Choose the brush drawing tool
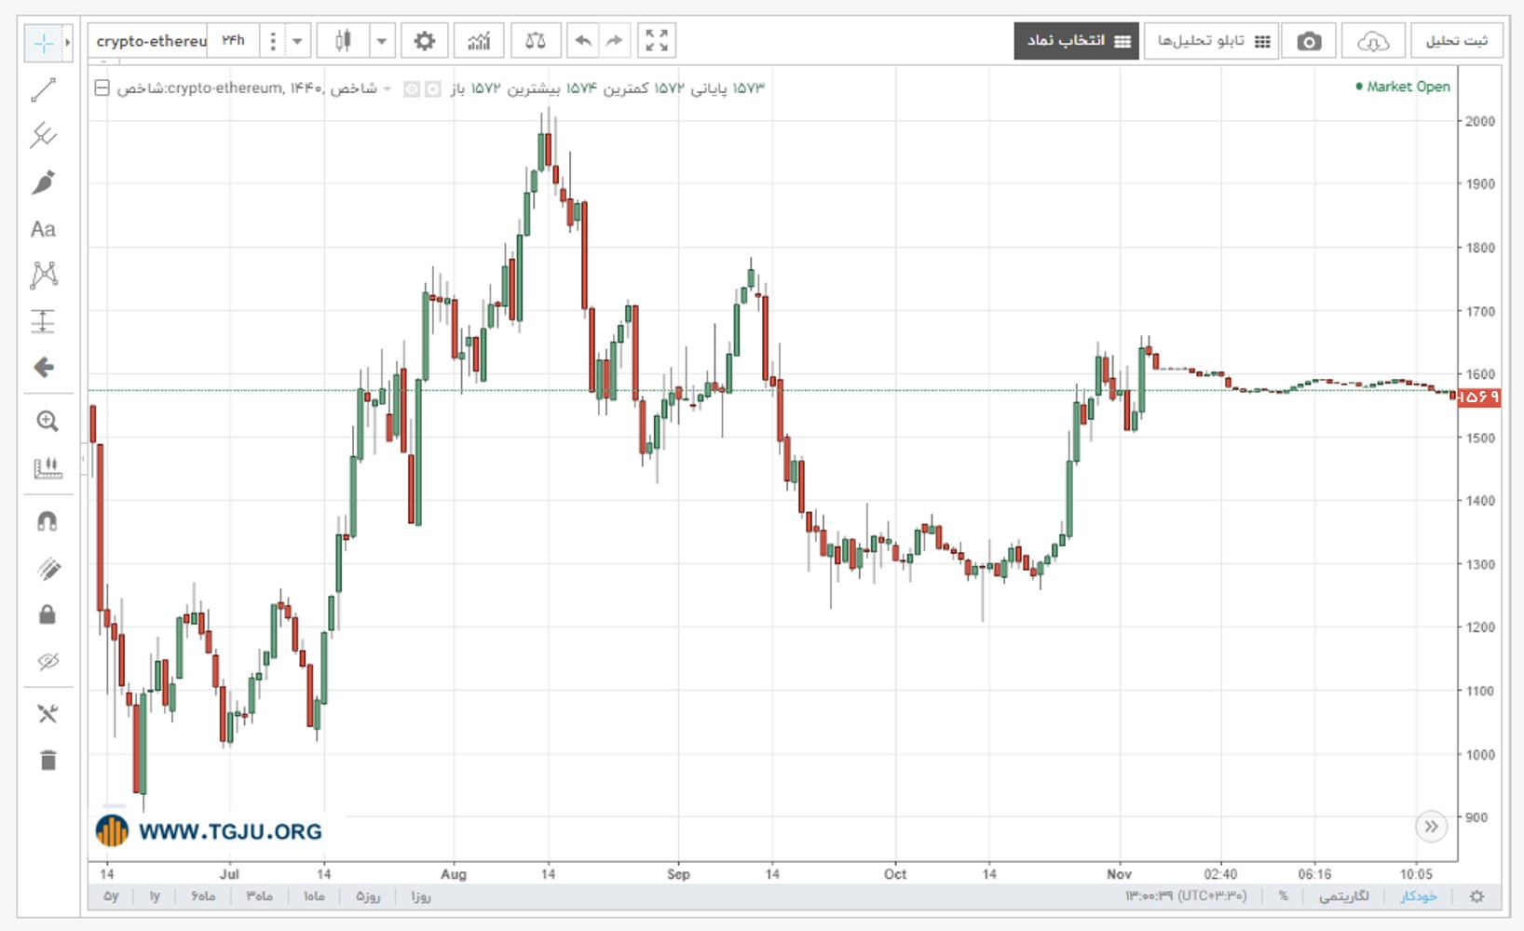The image size is (1524, 931). (x=43, y=182)
